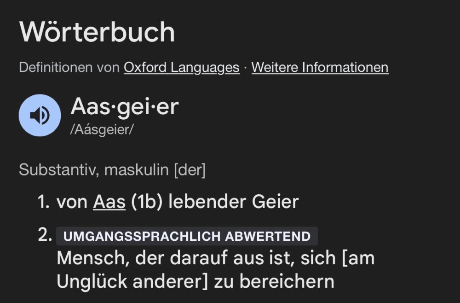Click the list number 2 marker
460x303 pixels.
coord(45,236)
